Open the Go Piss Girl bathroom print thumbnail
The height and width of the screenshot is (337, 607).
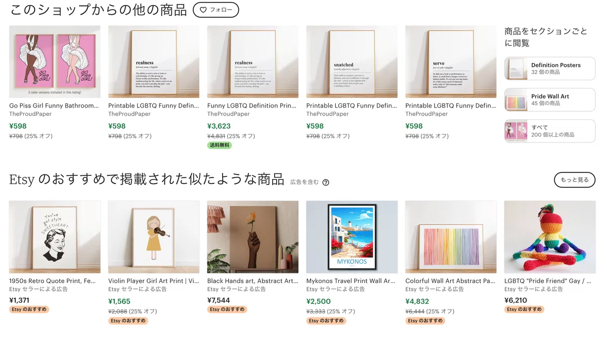pos(55,62)
